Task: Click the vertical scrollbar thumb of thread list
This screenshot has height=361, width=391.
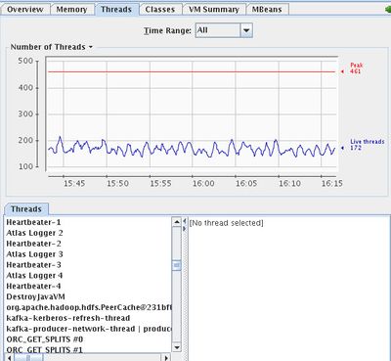Action: pos(176,265)
